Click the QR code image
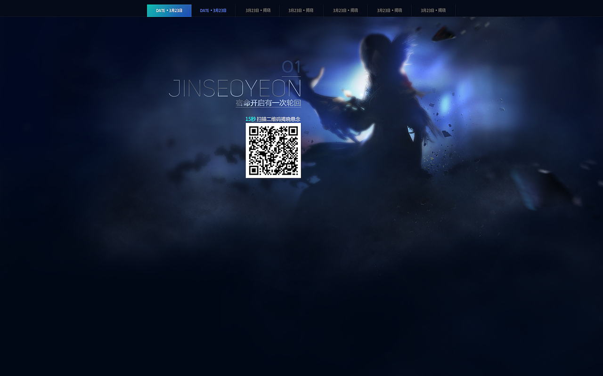This screenshot has width=603, height=376. pos(273,151)
